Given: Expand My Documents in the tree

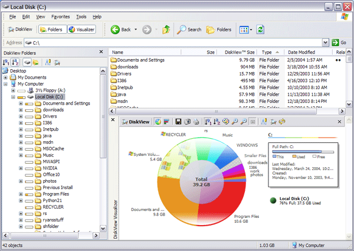Looking at the screenshot, I should [5, 77].
